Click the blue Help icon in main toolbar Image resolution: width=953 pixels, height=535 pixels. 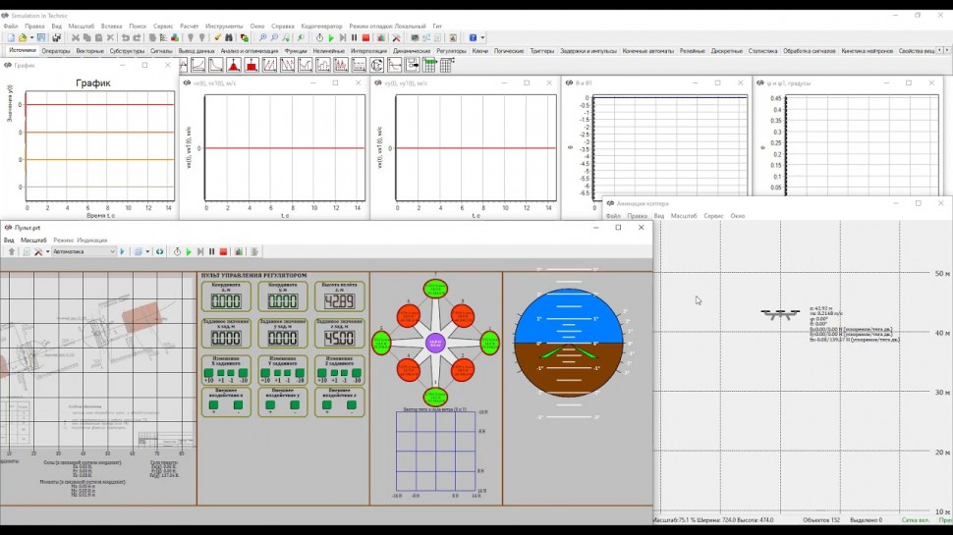pos(473,38)
